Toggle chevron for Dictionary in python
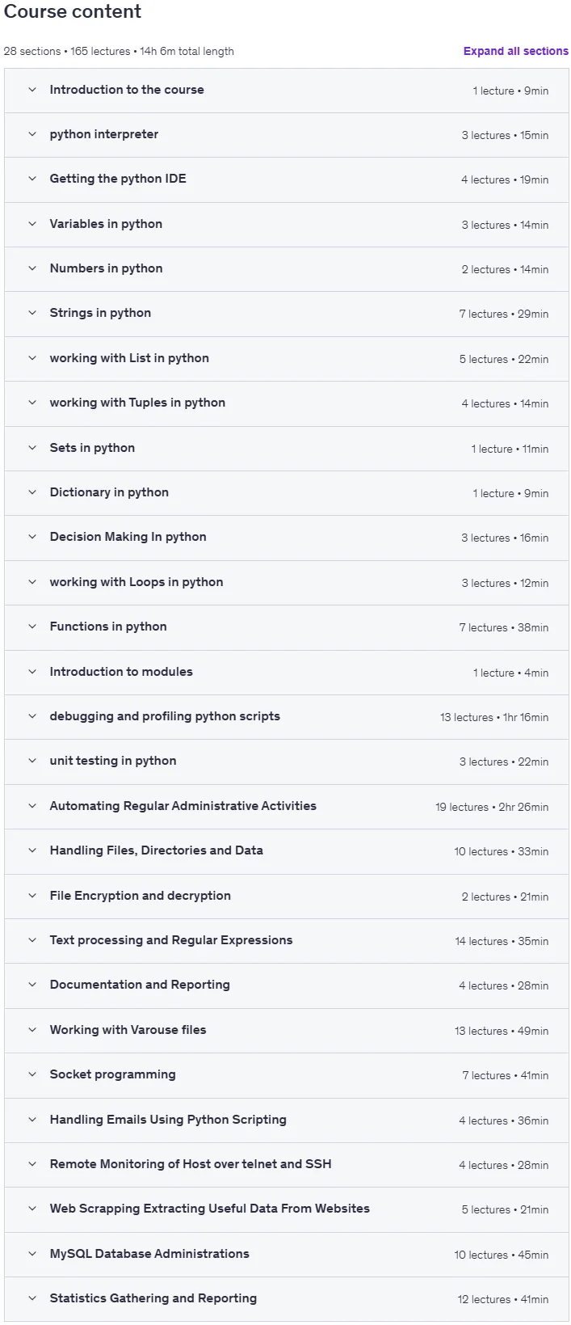 pos(32,492)
